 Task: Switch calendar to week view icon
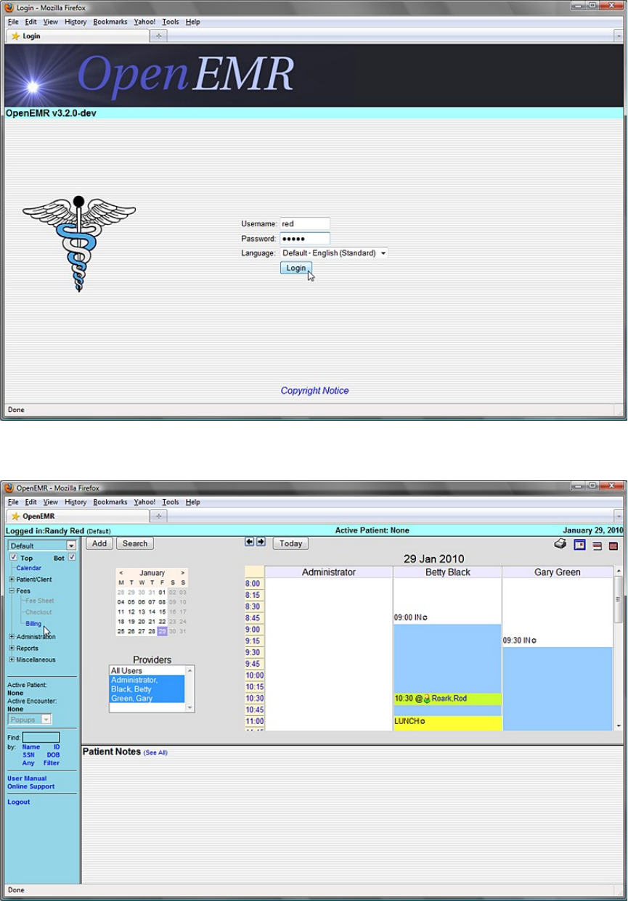597,546
